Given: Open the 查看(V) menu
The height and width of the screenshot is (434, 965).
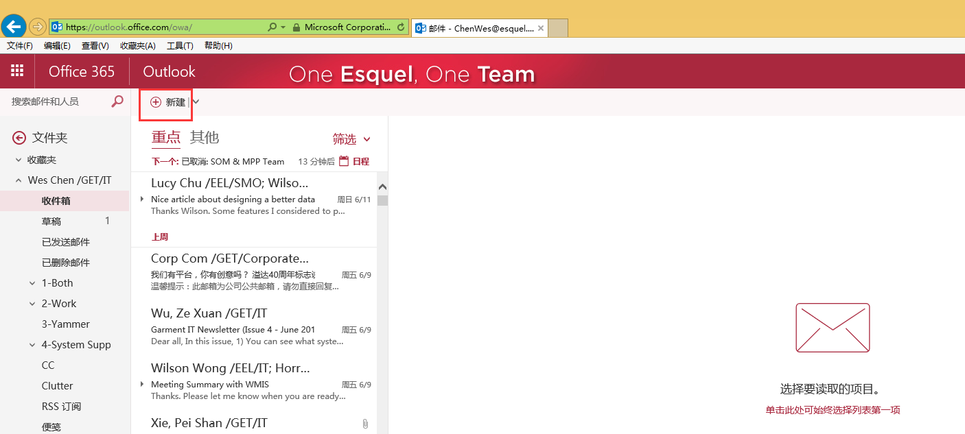Looking at the screenshot, I should point(95,46).
